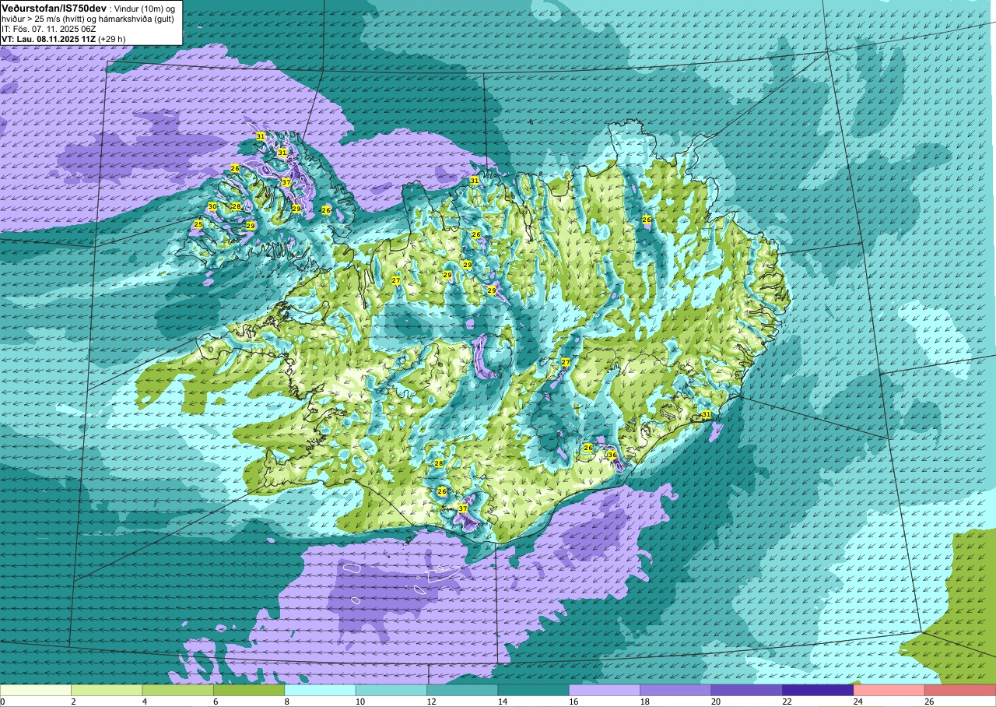The width and height of the screenshot is (996, 707).
Task: Pick the 18–20 m/s medium purple legend swatch
Action: click(675, 690)
